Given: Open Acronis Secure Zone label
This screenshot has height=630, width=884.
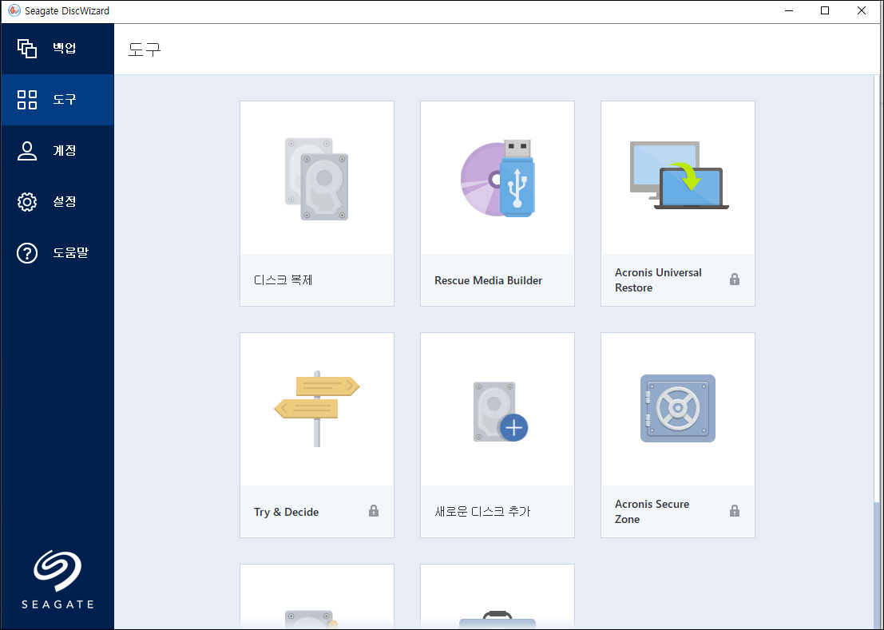Looking at the screenshot, I should pyautogui.click(x=652, y=512).
